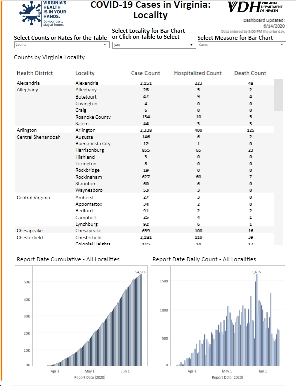
Task: Click the Health District column header
Action: [x=35, y=73]
